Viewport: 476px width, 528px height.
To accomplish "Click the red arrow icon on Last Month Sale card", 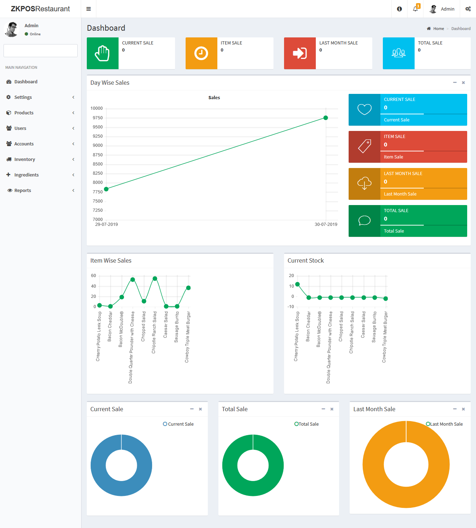I will pos(300,53).
